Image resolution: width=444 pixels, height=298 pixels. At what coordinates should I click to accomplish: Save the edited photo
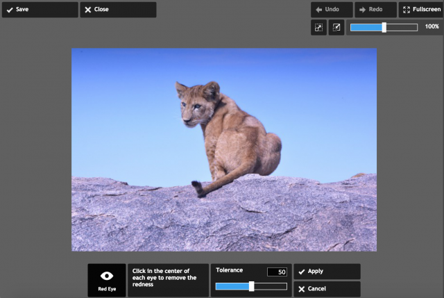click(40, 10)
